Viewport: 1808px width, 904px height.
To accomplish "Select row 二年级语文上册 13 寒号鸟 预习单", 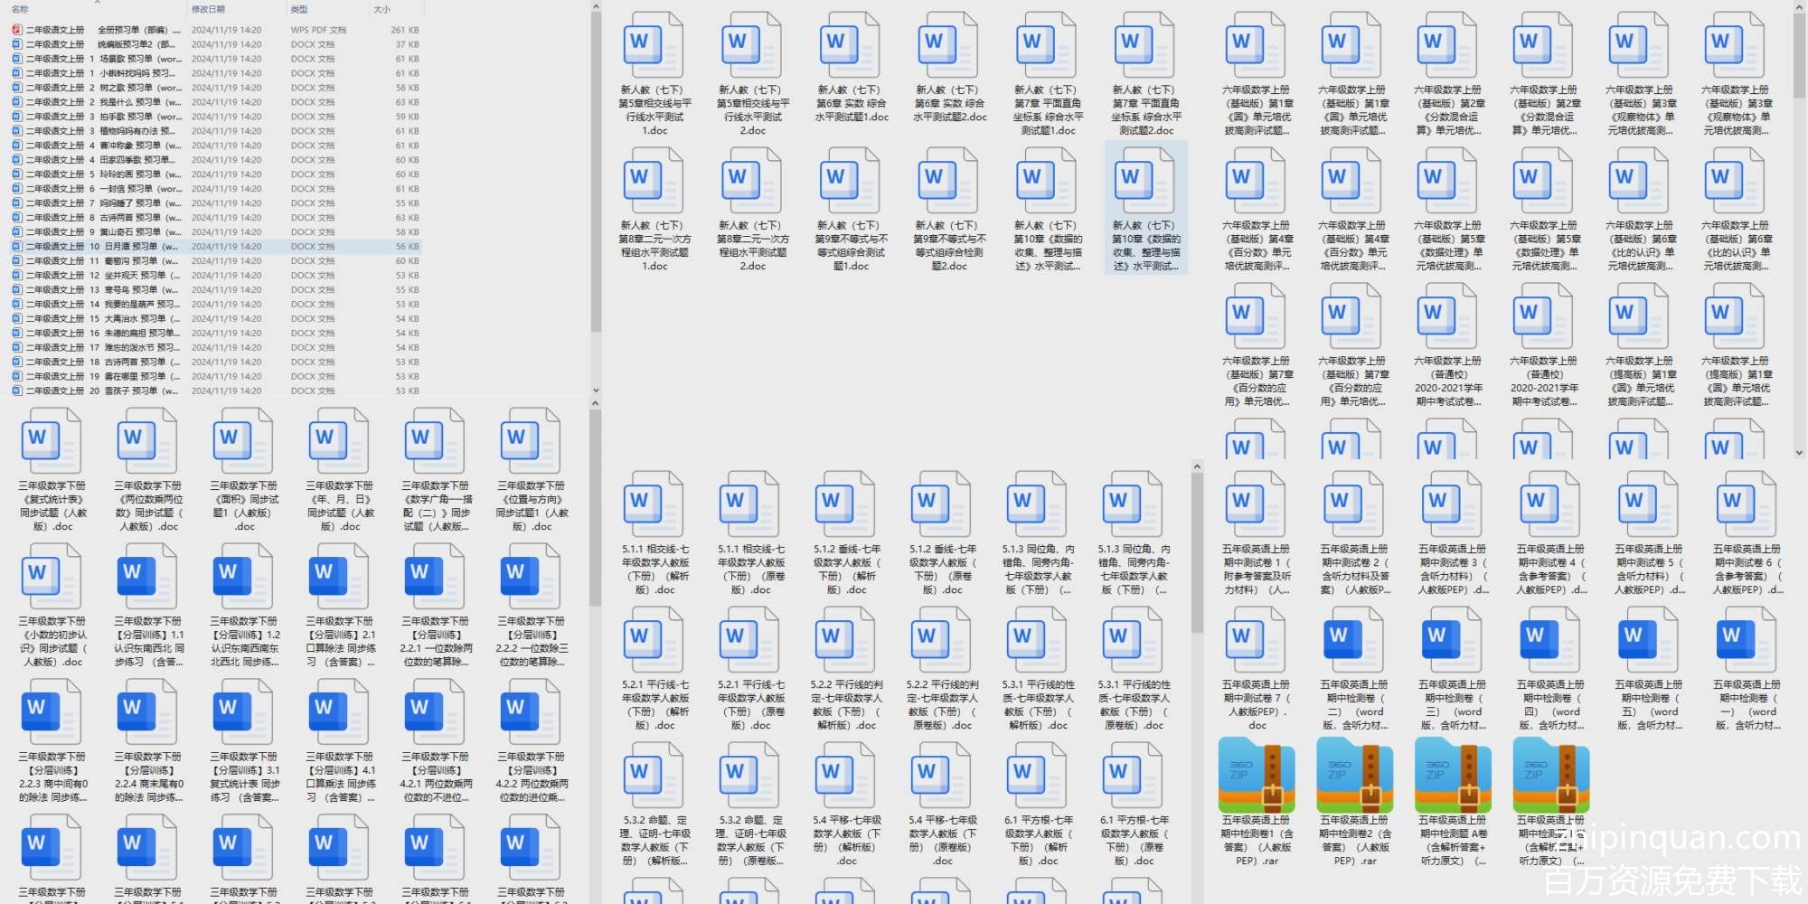I will tap(215, 290).
